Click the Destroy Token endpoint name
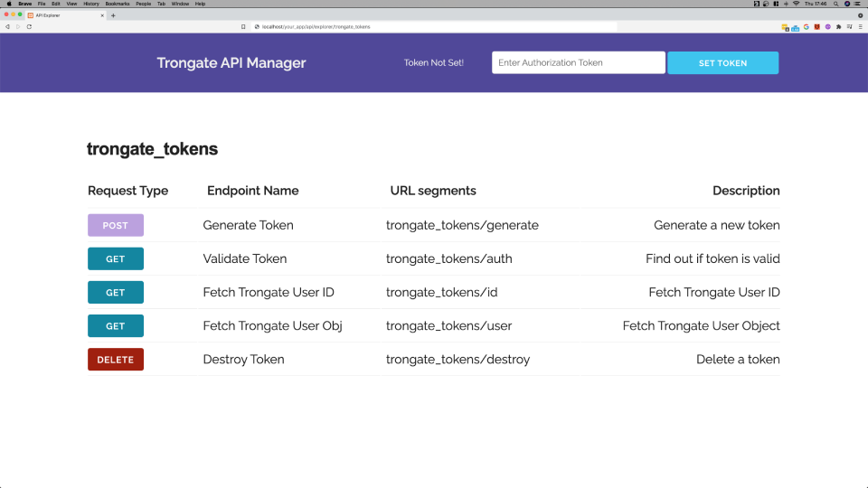Viewport: 868px width, 488px height. coord(243,359)
